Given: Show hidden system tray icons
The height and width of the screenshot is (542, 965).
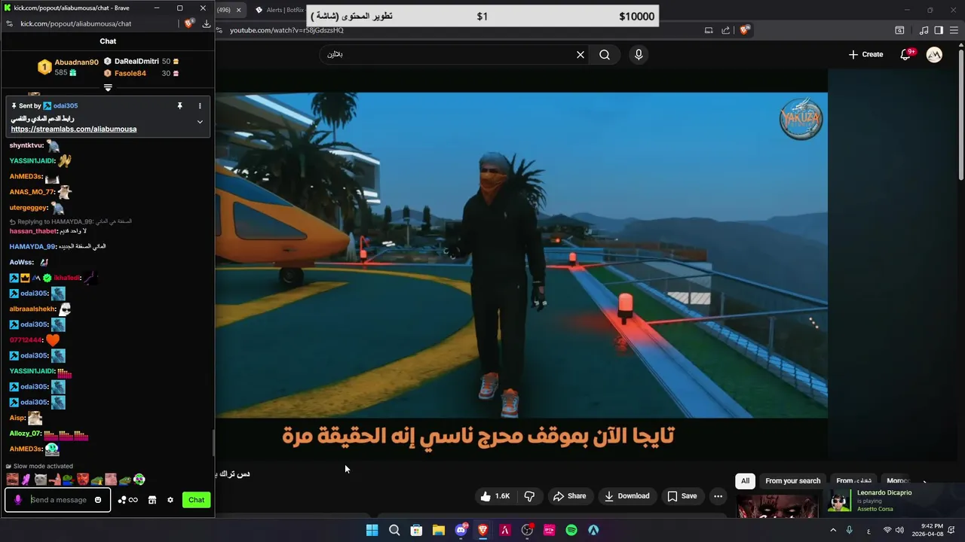Looking at the screenshot, I should tap(833, 530).
